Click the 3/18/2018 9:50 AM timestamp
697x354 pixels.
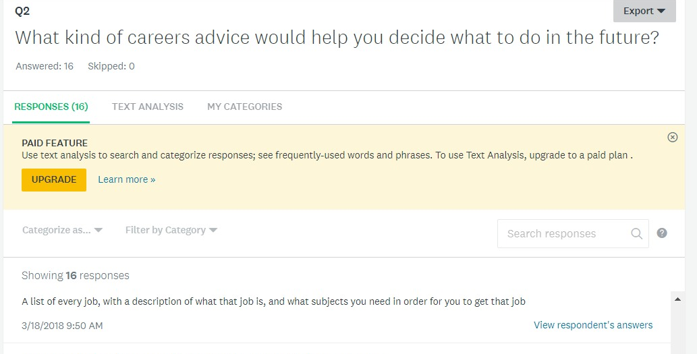(62, 326)
